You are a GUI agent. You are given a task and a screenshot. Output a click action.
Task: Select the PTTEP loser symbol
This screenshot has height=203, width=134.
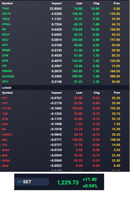(x=7, y=108)
